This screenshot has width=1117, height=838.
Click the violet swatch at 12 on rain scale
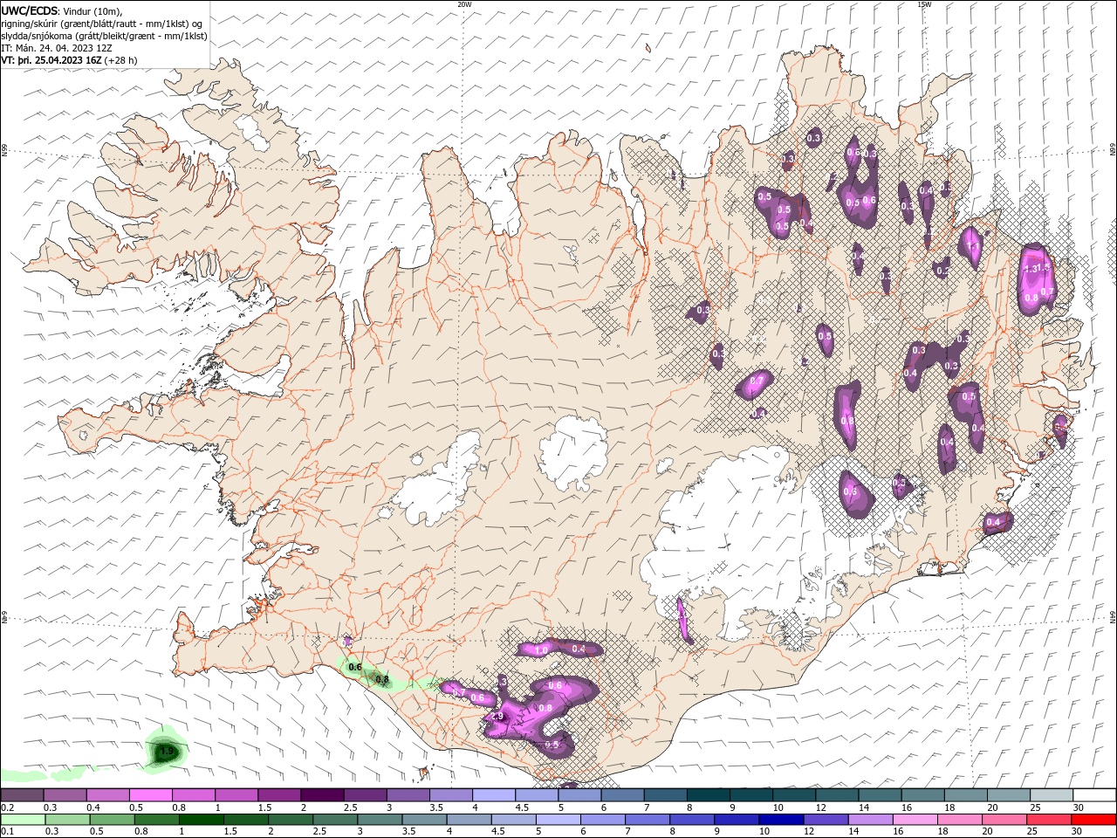[825, 819]
